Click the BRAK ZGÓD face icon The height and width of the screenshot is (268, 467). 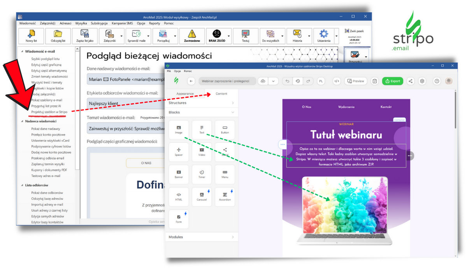pyautogui.click(x=216, y=36)
